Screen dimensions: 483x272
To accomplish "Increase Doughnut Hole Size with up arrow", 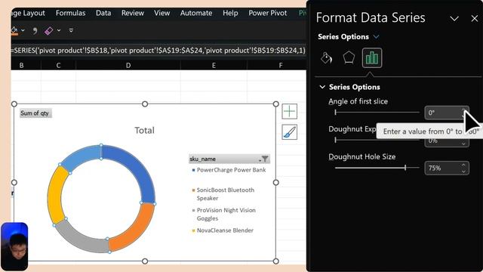I will (x=463, y=165).
